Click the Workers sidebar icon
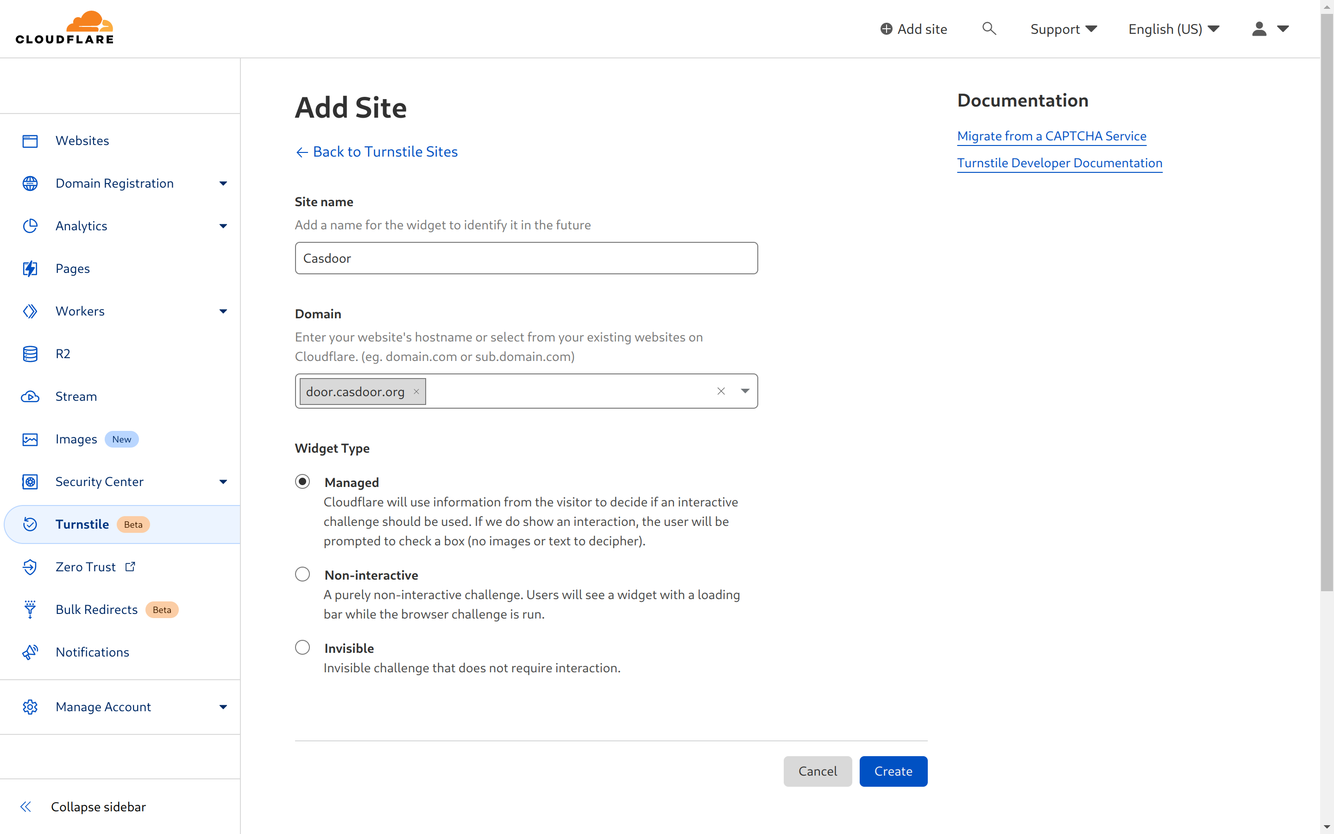Image resolution: width=1334 pixels, height=834 pixels. point(30,311)
